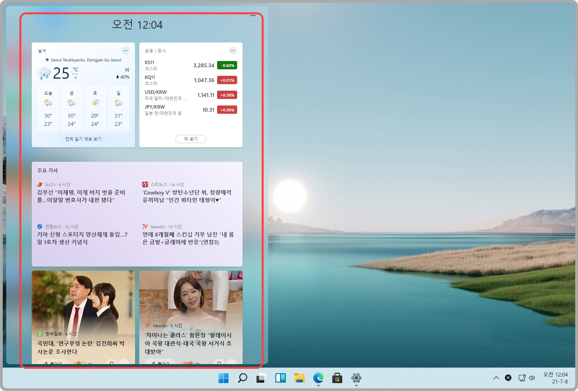Open taskbar clock 오전 12:04 date
This screenshot has height=391, width=578.
coord(555,378)
